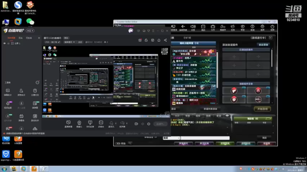This screenshot has width=307, height=172.
Task: Switch chat to 房间 room tab
Action: [198, 116]
